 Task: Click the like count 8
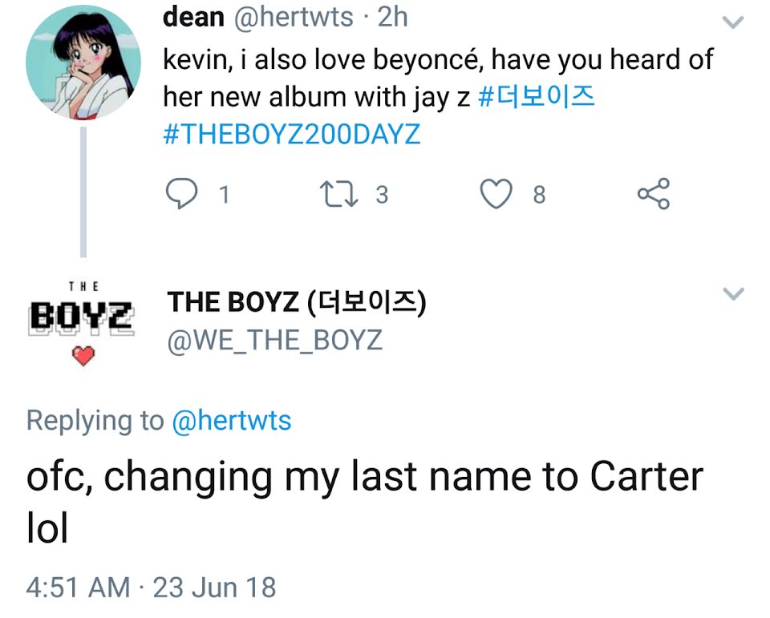(x=539, y=195)
